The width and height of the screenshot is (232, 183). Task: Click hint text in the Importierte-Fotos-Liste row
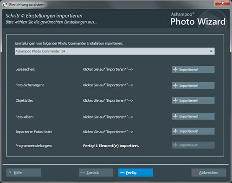pos(108,132)
